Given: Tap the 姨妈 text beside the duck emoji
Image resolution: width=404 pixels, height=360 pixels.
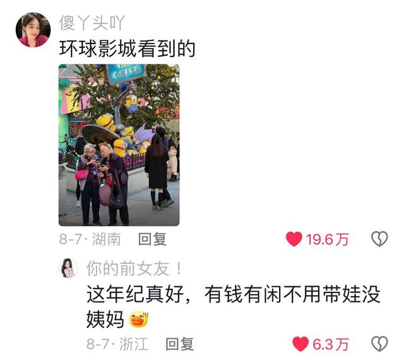Looking at the screenshot, I should 105,319.
